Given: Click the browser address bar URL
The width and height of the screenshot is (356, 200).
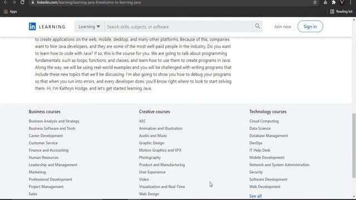Looking at the screenshot, I should coord(89,2).
